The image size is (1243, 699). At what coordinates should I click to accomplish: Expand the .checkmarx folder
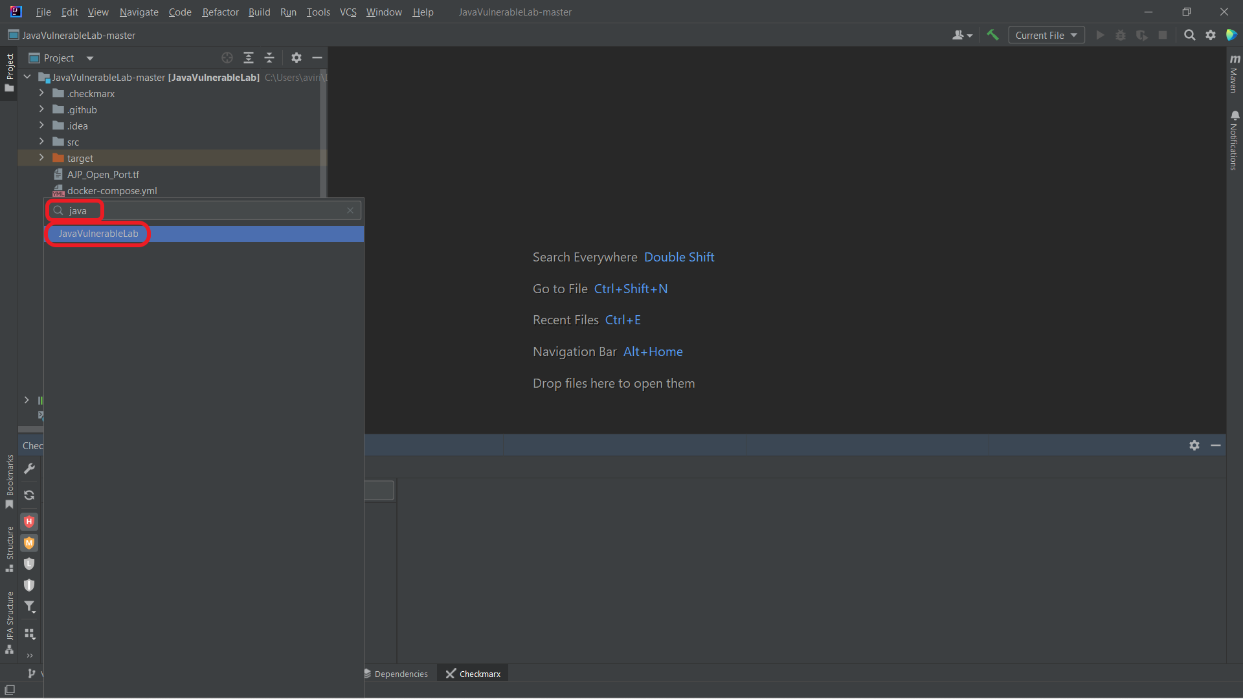click(41, 93)
